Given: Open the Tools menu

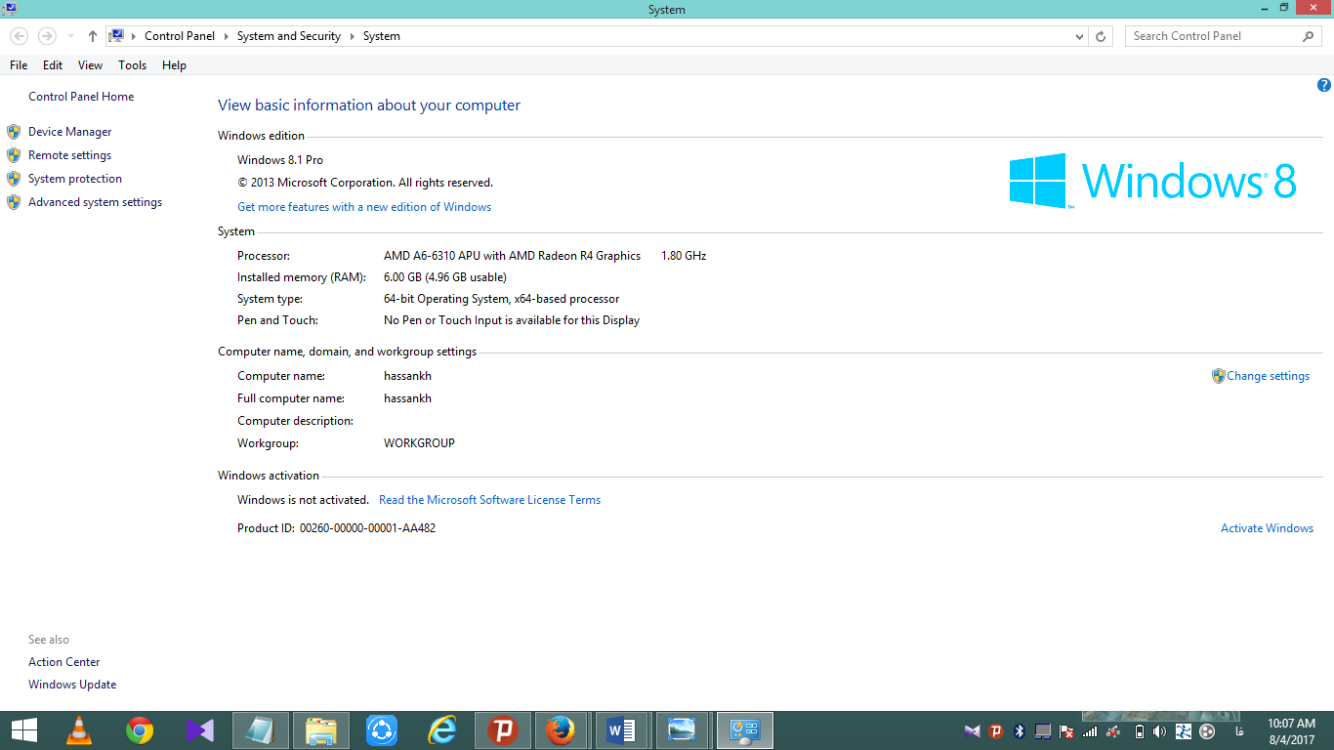Looking at the screenshot, I should pos(132,65).
